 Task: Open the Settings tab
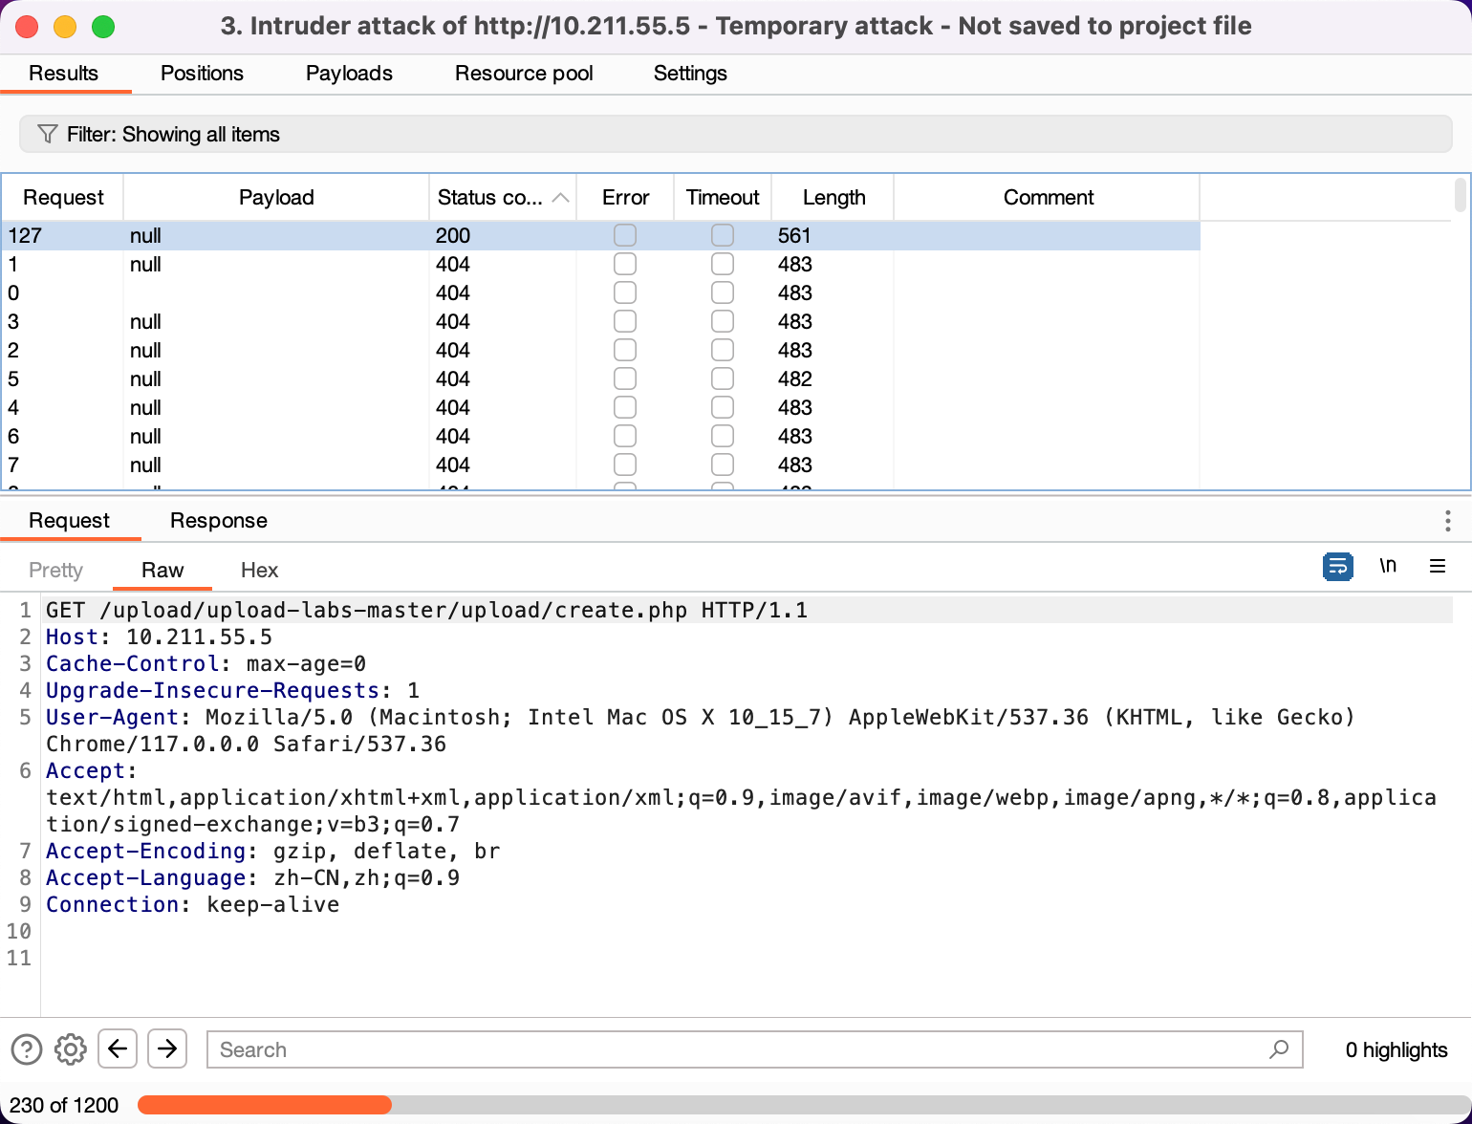(690, 74)
